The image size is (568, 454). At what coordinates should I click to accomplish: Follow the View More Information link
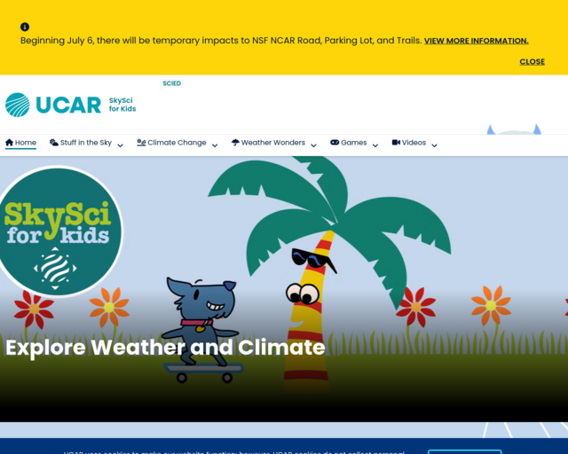(476, 41)
